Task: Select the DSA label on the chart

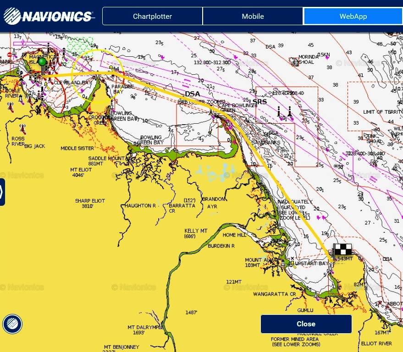Action: tap(192, 93)
